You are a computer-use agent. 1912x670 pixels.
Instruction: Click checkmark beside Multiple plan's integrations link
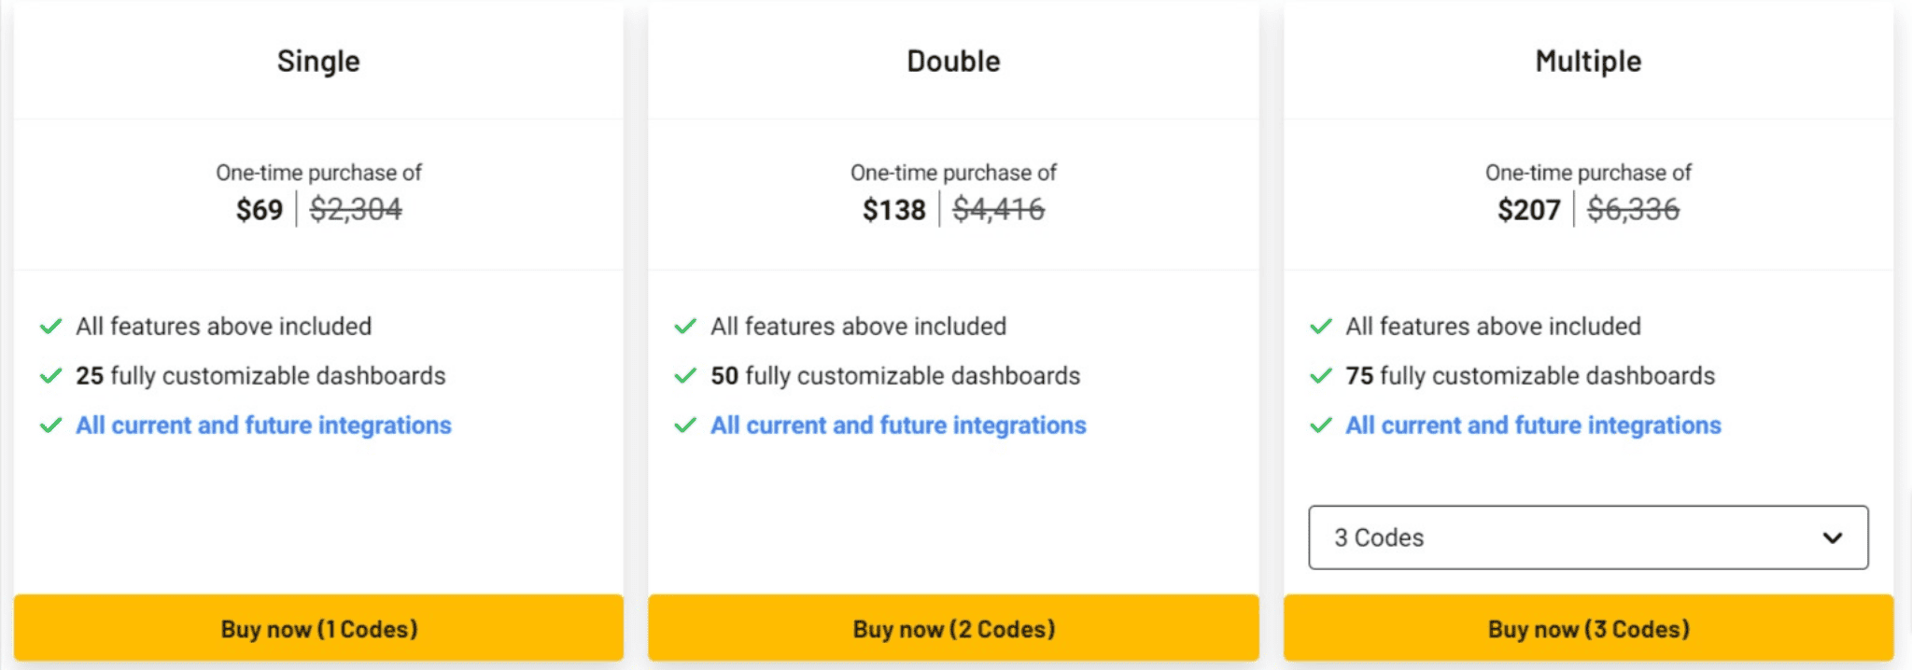pos(1321,426)
